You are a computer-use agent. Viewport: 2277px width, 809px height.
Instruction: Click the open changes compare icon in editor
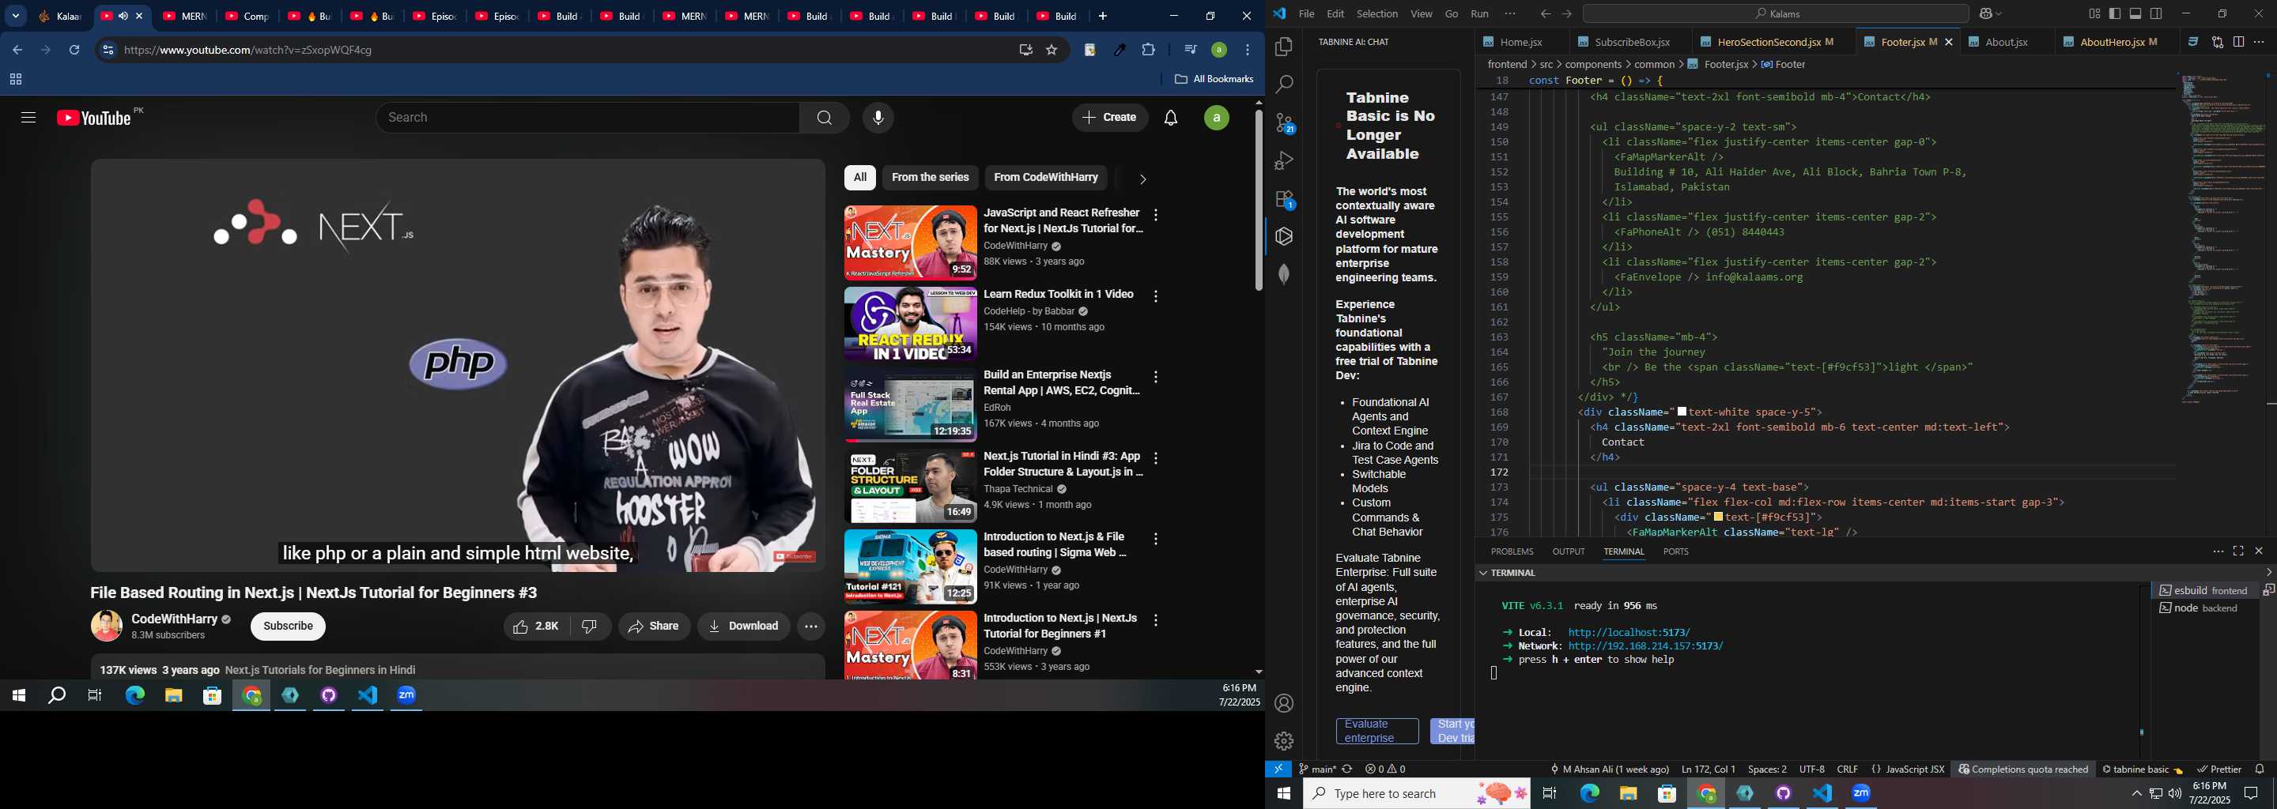pyautogui.click(x=2217, y=42)
